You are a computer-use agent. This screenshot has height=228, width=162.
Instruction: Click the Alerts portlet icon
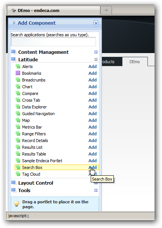[x=18, y=66]
